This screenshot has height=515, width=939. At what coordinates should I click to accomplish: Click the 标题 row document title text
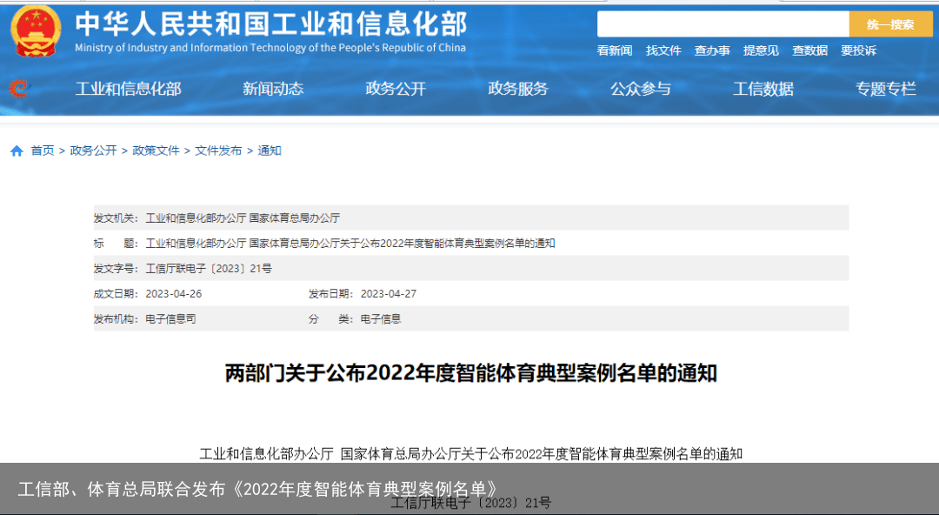350,244
